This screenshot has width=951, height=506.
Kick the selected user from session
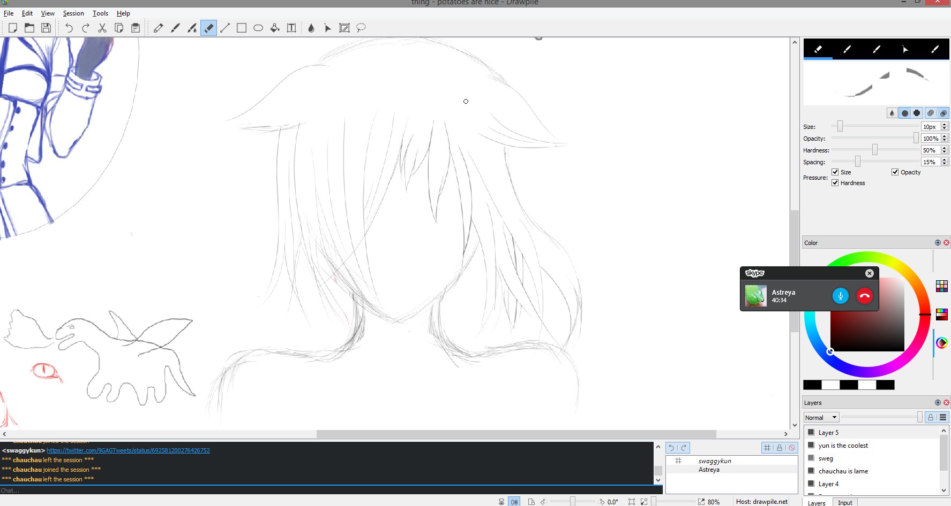coord(792,448)
